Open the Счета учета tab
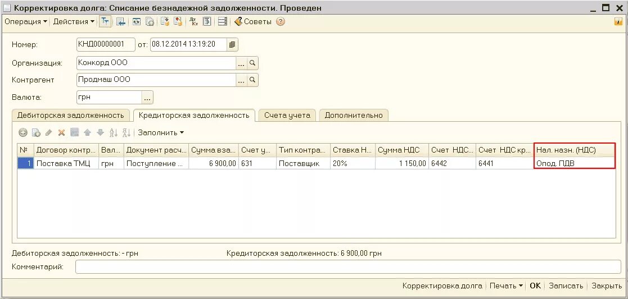The width and height of the screenshot is (628, 299). 287,116
